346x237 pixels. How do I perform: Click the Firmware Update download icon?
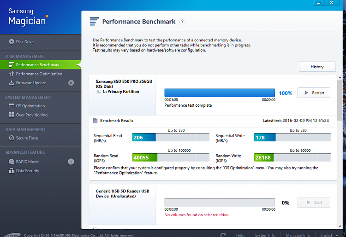(11, 83)
